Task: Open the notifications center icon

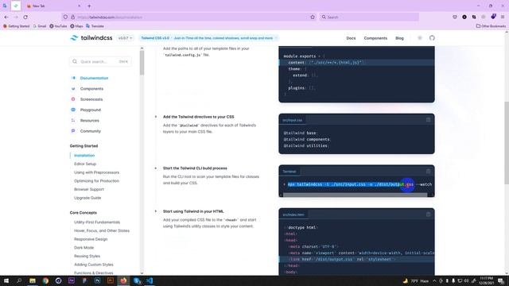Action: click(501, 280)
